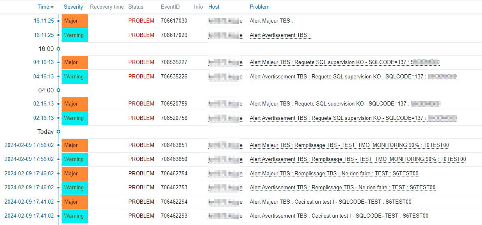Open the 02:16:13 time link for event 706520758
Viewport: 482px width, 225px height.
pyautogui.click(x=43, y=118)
